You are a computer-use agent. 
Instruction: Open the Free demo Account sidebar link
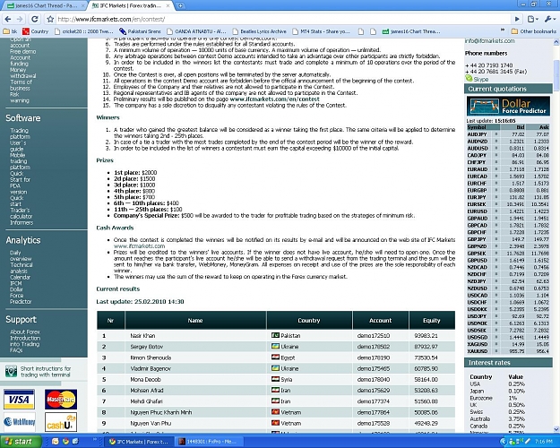click(x=23, y=55)
